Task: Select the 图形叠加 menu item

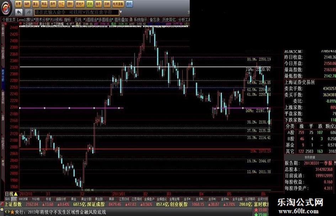Action: 121,20
